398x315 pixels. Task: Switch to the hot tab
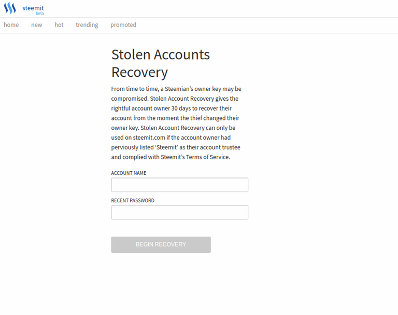[59, 25]
